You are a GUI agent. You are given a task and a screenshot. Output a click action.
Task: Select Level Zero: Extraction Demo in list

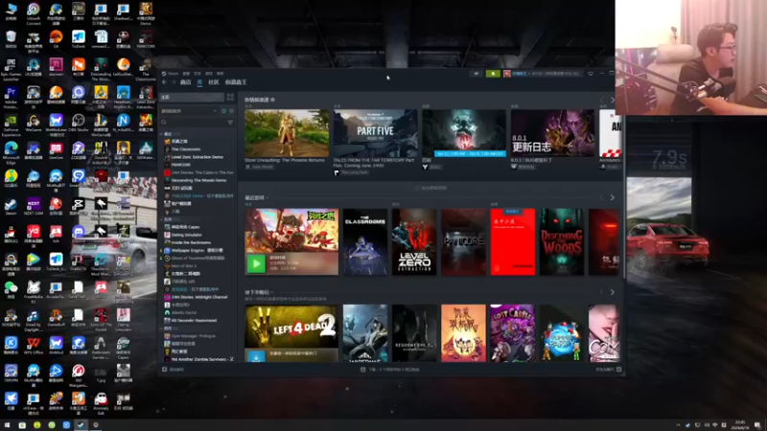pos(198,157)
